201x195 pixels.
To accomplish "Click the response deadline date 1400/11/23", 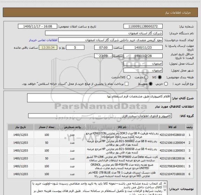I will pos(143,48).
